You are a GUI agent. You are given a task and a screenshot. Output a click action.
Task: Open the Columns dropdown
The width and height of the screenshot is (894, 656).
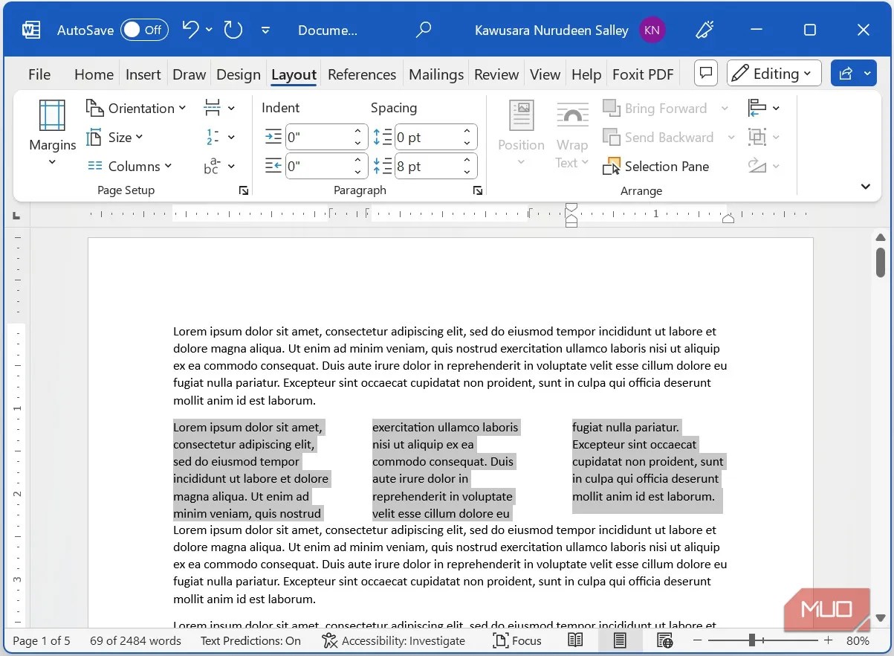tap(129, 166)
